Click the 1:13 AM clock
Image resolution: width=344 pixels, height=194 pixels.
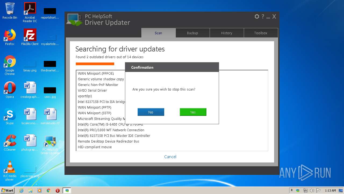(x=330, y=190)
